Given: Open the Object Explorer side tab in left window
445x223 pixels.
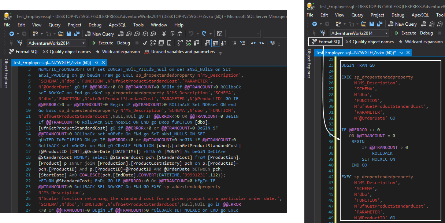Looking at the screenshot, I should coord(6,73).
